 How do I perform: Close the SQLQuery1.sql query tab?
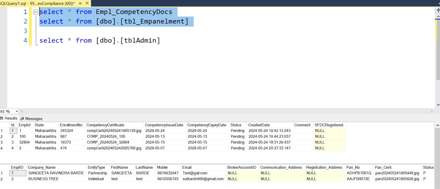pyautogui.click(x=87, y=3)
